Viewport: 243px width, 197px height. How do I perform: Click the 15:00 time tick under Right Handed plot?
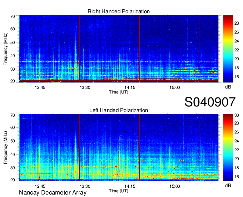coord(175,87)
